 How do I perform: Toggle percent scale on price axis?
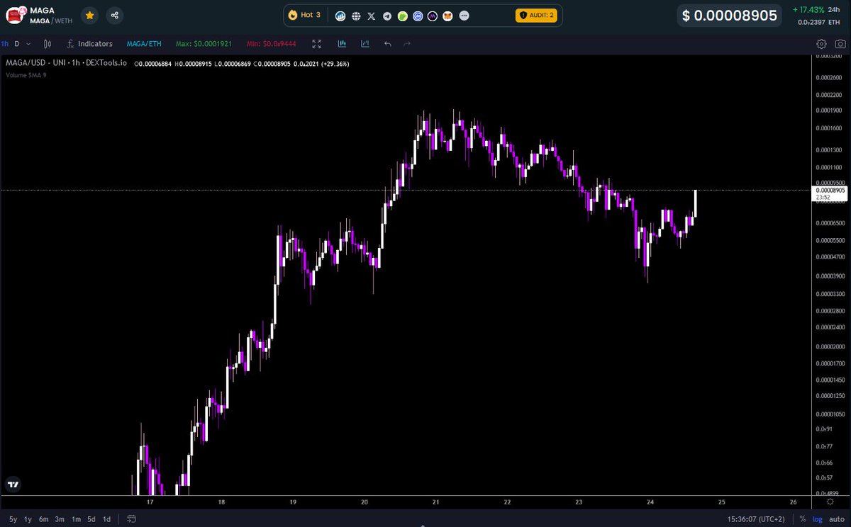803,519
